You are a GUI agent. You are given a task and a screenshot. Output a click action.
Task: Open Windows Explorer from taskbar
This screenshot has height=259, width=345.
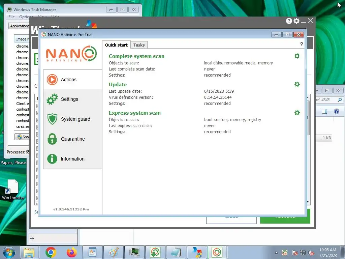click(29, 252)
